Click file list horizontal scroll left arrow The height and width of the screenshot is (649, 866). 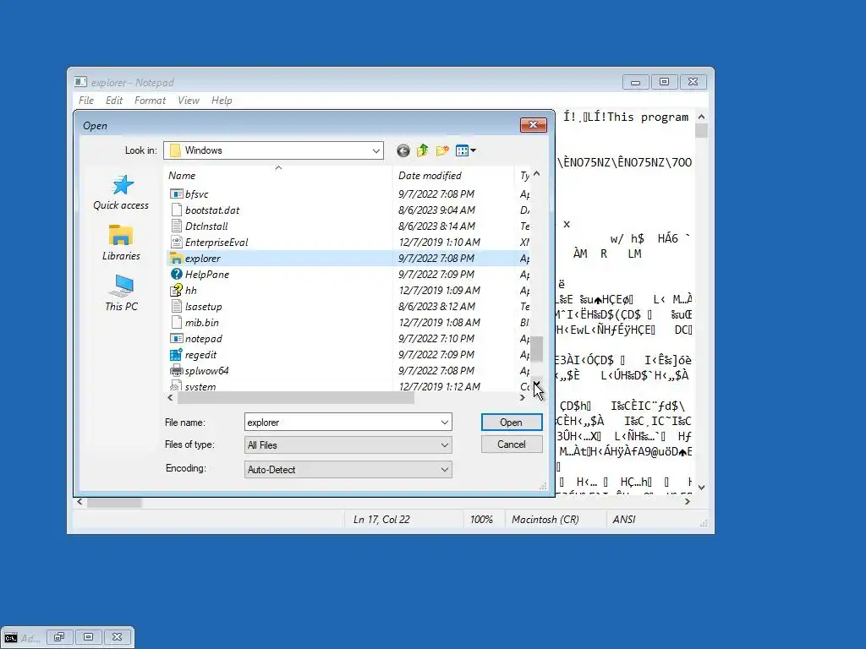coord(170,397)
